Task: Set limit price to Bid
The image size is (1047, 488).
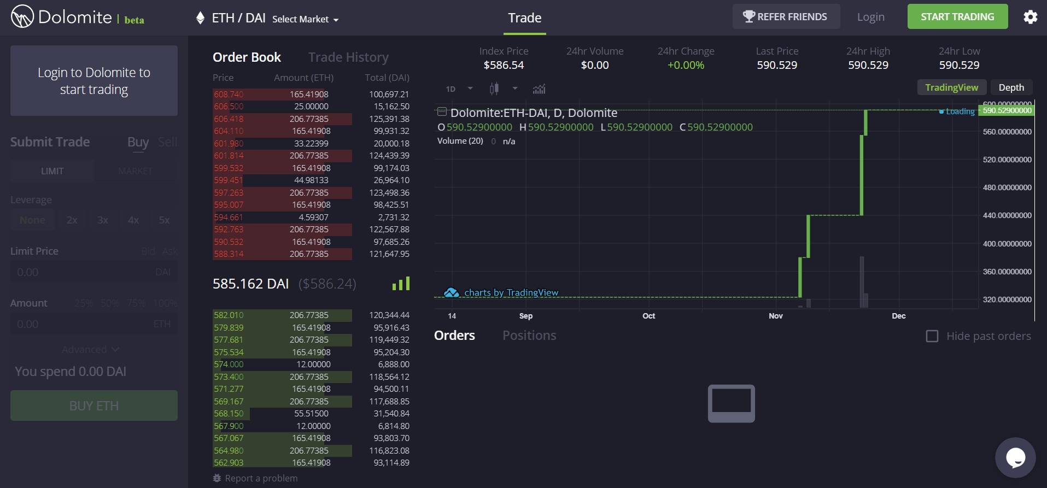Action: pyautogui.click(x=148, y=251)
